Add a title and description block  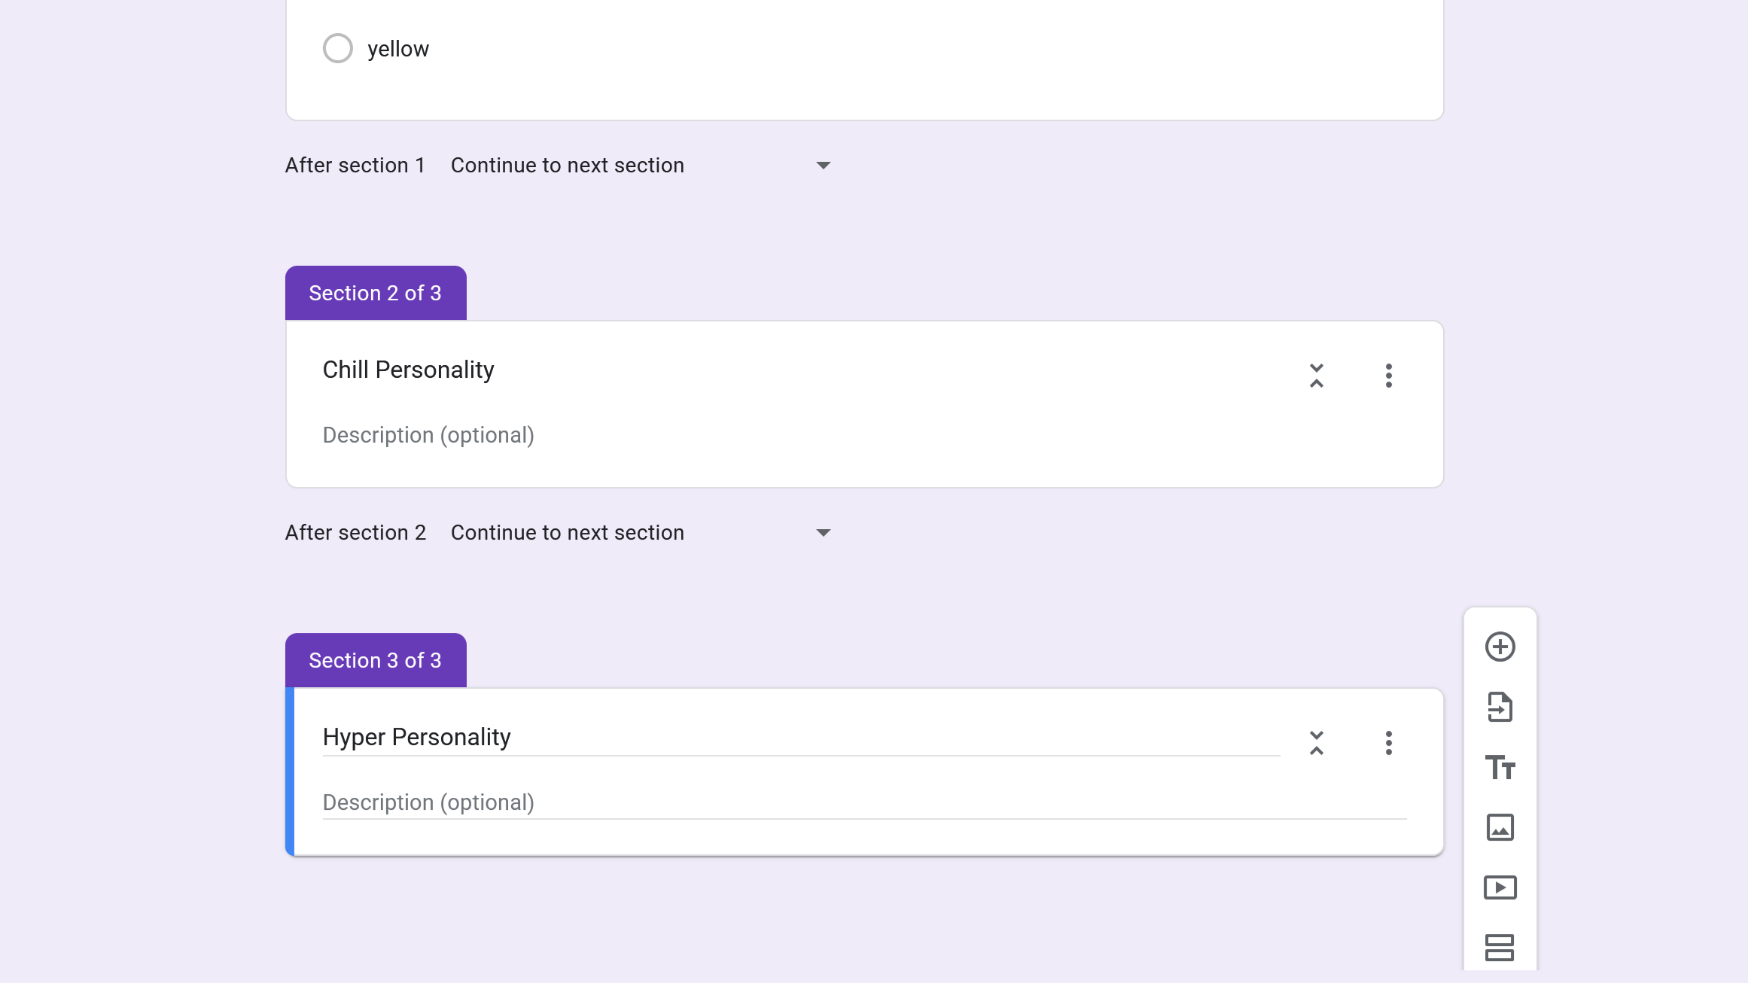[1500, 767]
